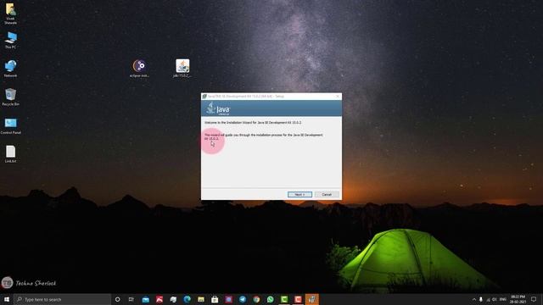Open the Windows Start menu

point(7,299)
